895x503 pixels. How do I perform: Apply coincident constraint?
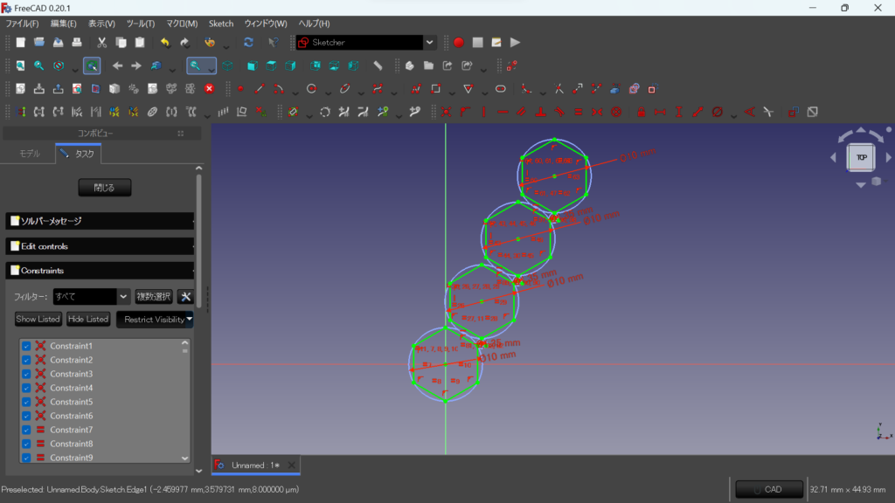tap(446, 113)
